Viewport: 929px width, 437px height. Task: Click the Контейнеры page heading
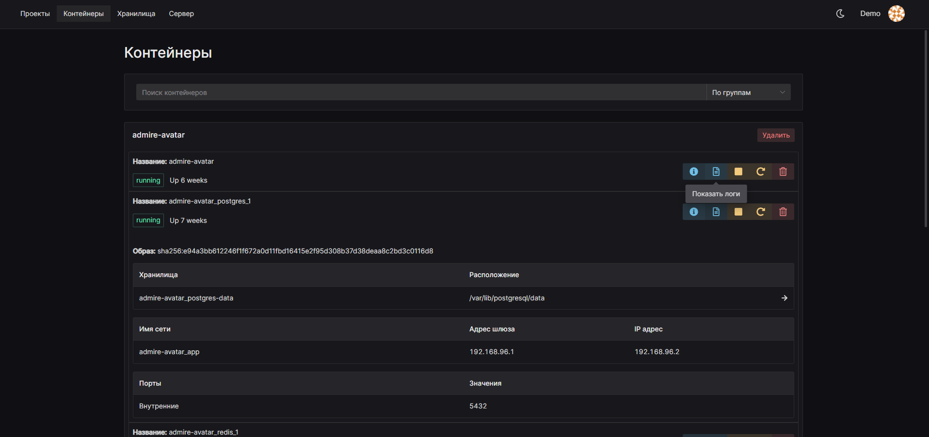click(168, 52)
